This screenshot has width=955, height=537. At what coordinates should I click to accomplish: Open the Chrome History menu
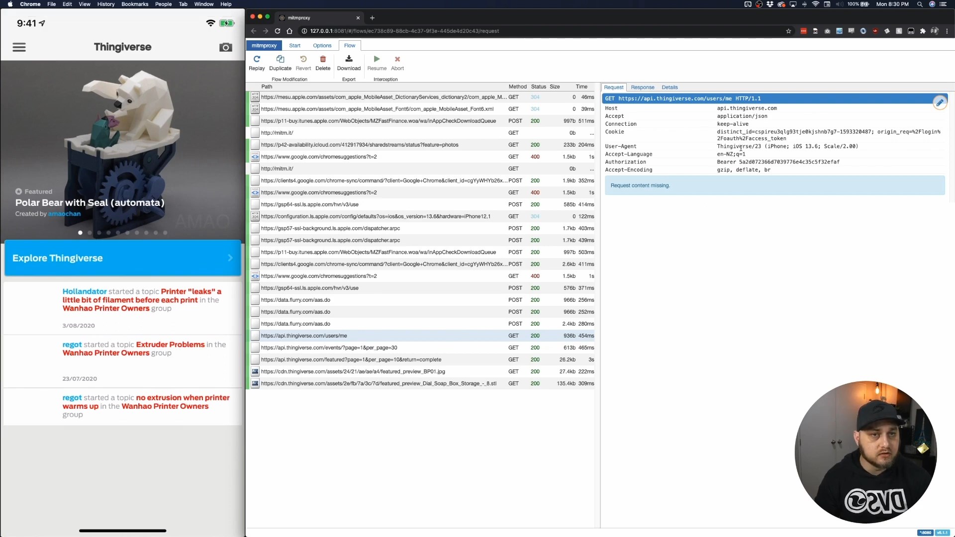tap(105, 4)
